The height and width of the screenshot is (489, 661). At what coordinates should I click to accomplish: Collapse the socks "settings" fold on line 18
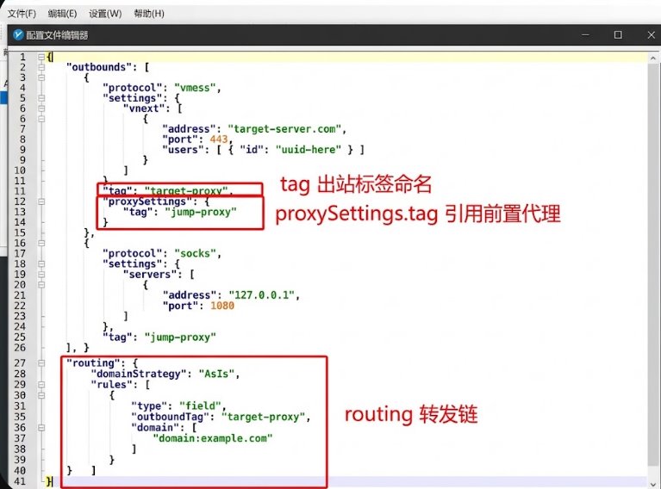tap(41, 264)
